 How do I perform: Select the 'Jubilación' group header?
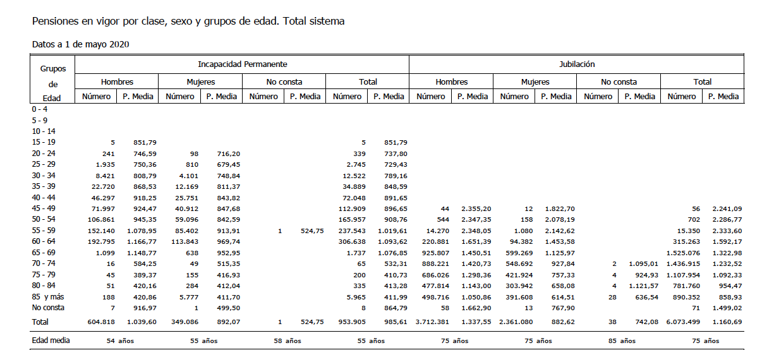point(576,64)
